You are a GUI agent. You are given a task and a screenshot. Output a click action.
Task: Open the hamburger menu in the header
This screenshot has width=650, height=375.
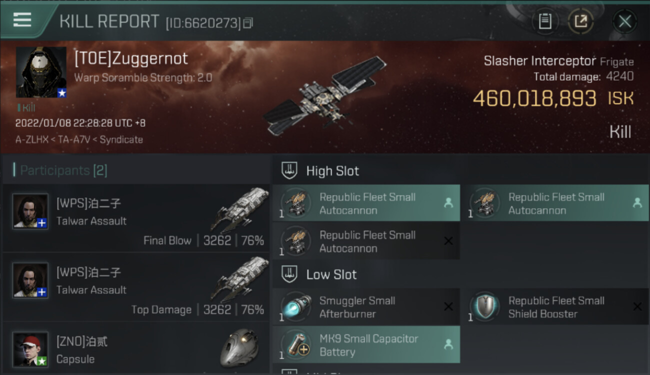pos(22,20)
